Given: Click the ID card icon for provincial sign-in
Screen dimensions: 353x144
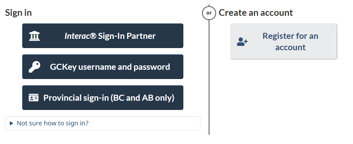Looking at the screenshot, I should [x=33, y=98].
